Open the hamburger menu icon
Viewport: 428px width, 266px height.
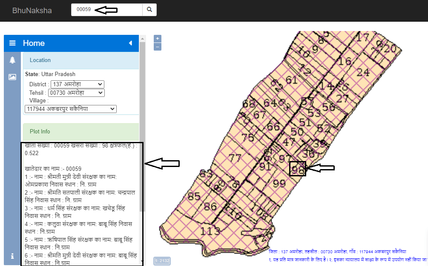coord(12,43)
